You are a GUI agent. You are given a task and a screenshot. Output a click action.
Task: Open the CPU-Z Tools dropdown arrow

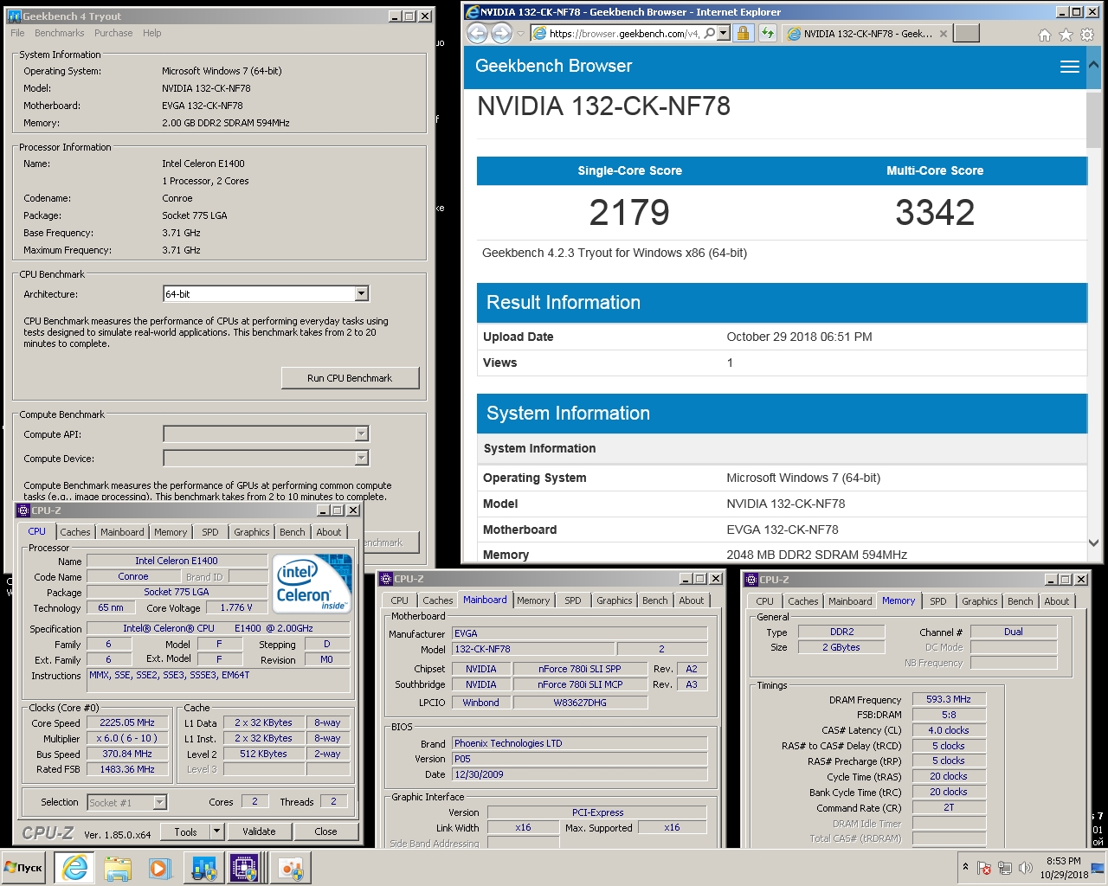216,831
